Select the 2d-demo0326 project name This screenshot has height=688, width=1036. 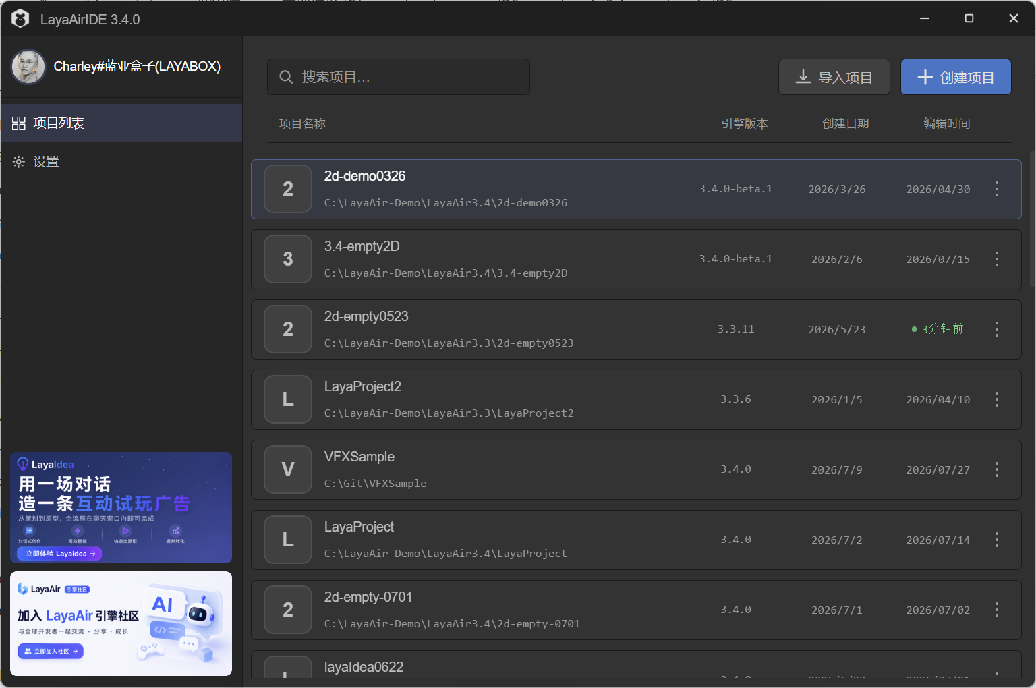coord(365,176)
